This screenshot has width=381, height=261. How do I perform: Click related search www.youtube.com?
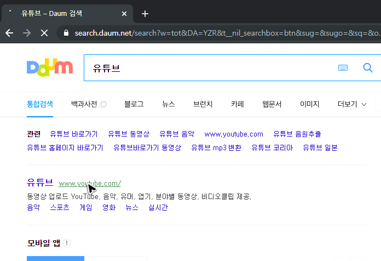234,134
